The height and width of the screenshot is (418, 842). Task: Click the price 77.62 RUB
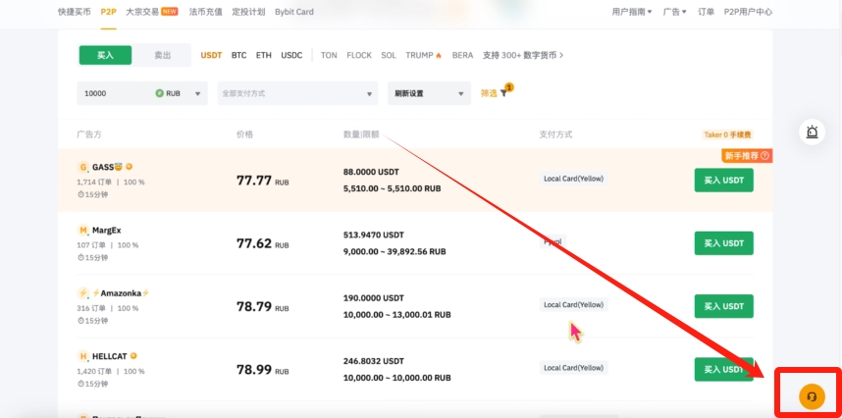263,243
